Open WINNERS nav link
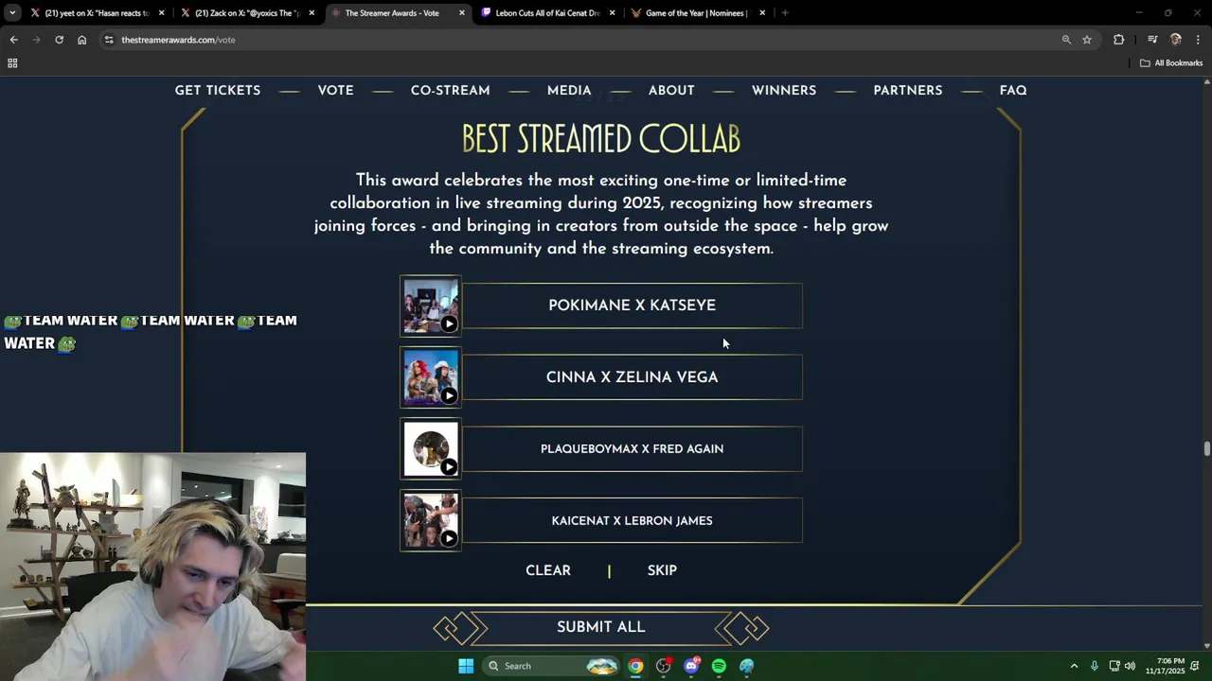 784,90
